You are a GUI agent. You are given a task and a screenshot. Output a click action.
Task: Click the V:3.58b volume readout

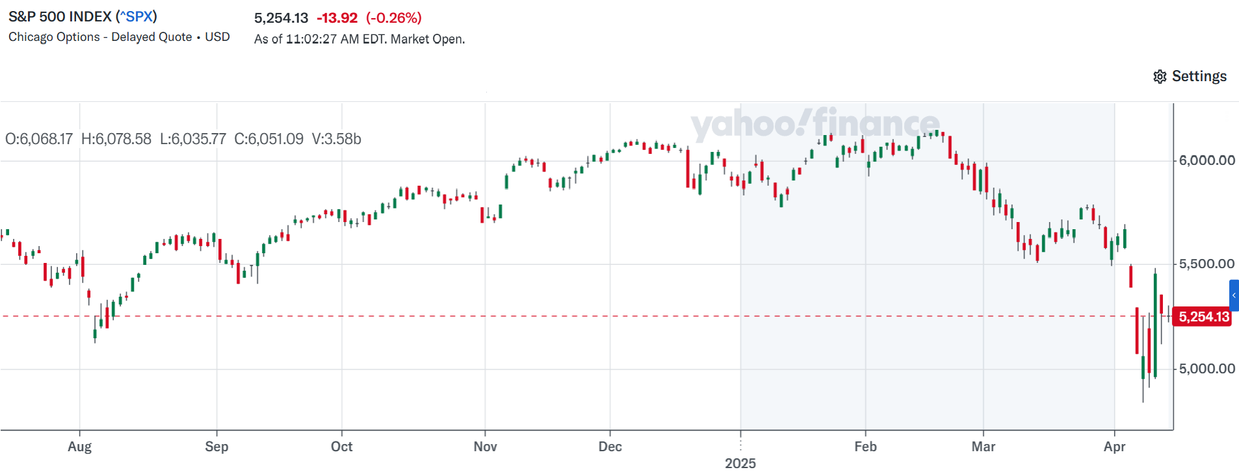(335, 138)
